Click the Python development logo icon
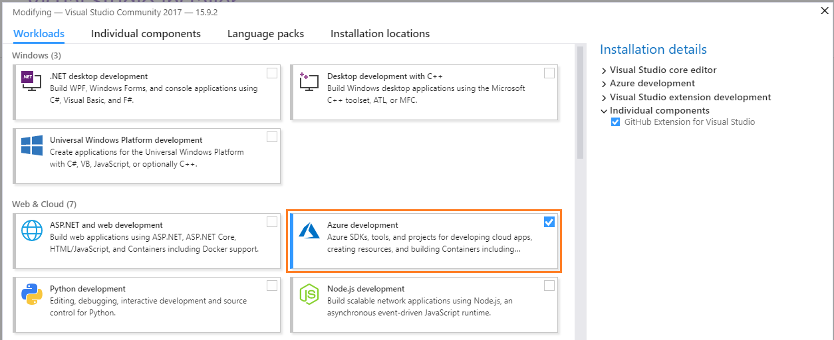834x340 pixels. tap(32, 294)
